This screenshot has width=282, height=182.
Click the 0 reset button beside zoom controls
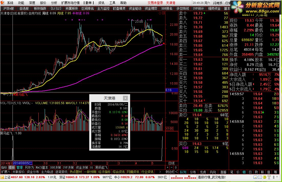(x=176, y=167)
